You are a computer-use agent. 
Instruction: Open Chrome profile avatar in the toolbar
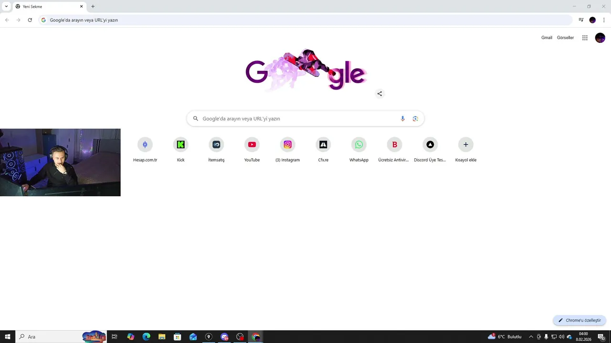592,20
